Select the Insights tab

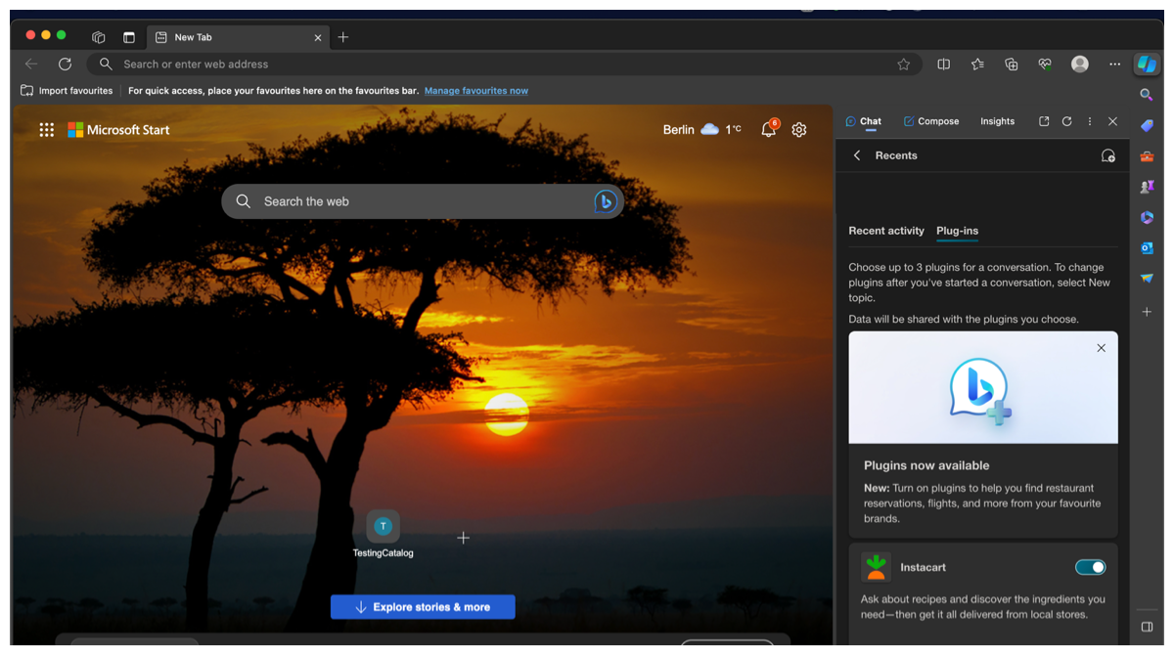click(x=997, y=121)
